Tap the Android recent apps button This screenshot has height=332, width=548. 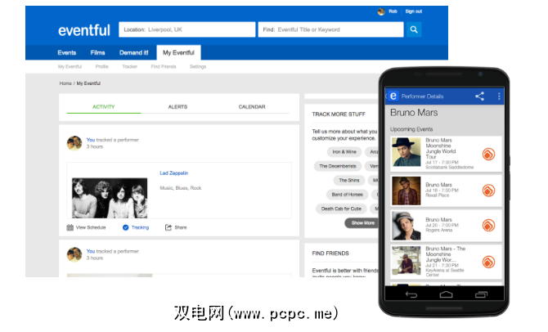(x=481, y=295)
